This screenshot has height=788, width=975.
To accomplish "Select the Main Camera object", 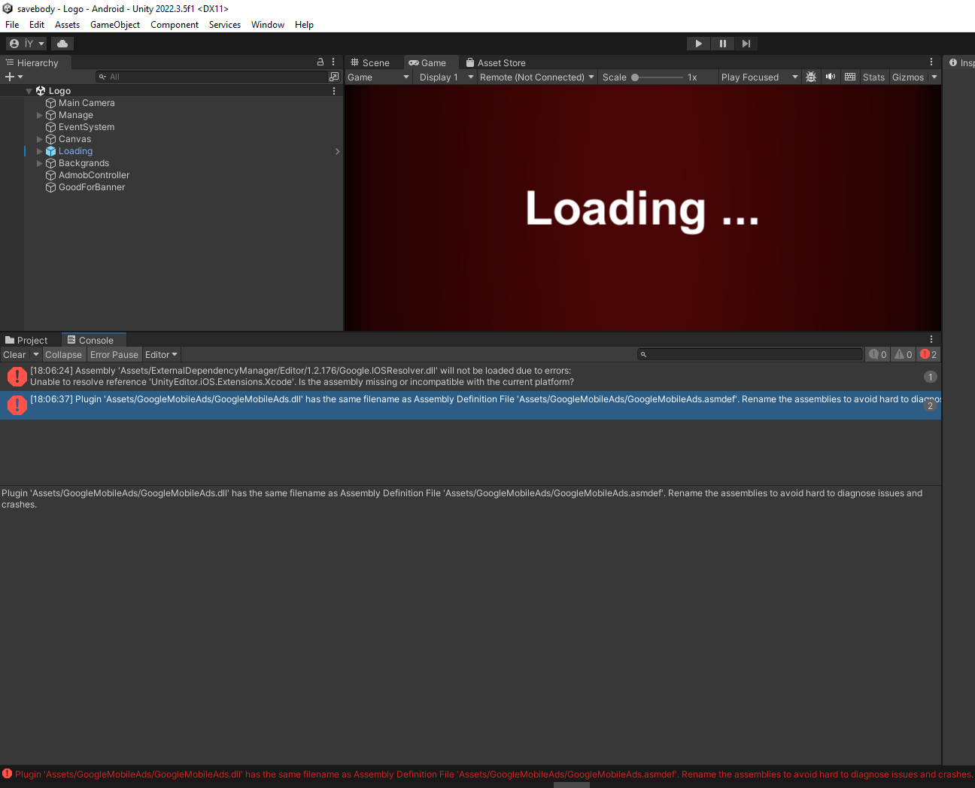I will pos(87,103).
